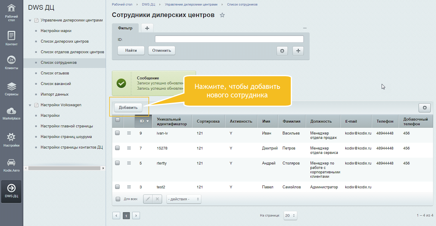
Task: Open the Клиенты sidebar section
Action: pyautogui.click(x=12, y=62)
